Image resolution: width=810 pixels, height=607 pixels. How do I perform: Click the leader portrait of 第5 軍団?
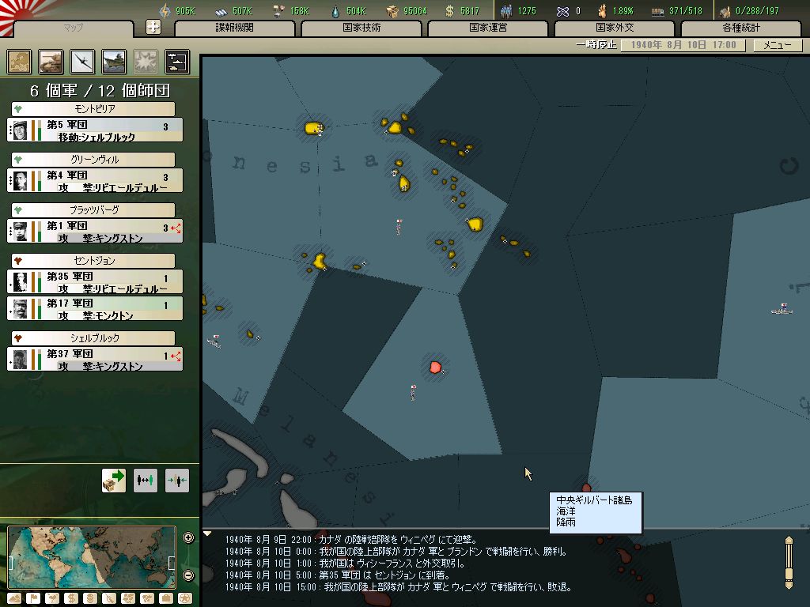point(20,130)
